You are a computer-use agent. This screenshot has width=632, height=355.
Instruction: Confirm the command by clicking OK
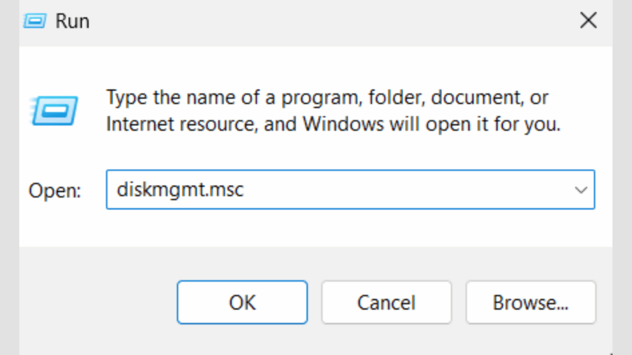(x=241, y=302)
